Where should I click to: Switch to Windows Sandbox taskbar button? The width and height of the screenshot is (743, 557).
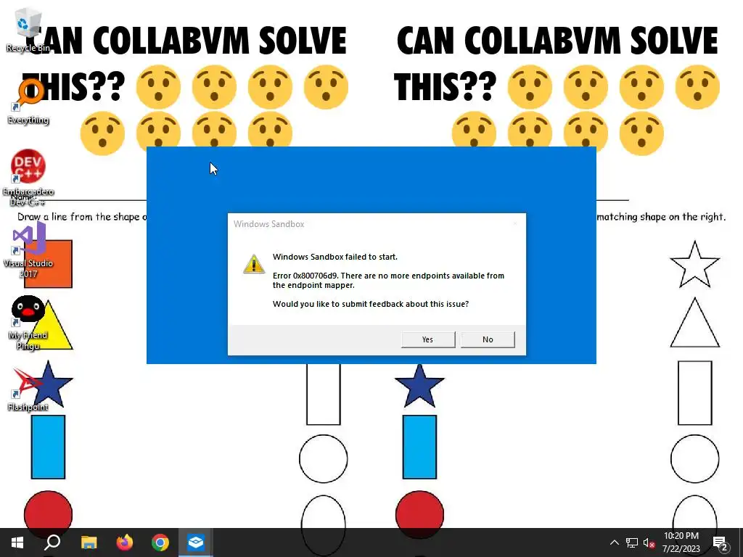196,542
